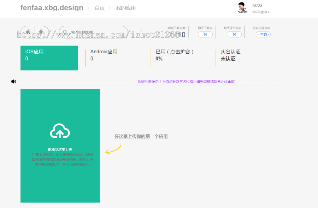
Task: Mute the announcement speaker icon
Action: tap(13, 81)
